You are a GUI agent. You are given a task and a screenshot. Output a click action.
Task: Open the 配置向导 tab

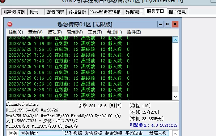coord(55,12)
